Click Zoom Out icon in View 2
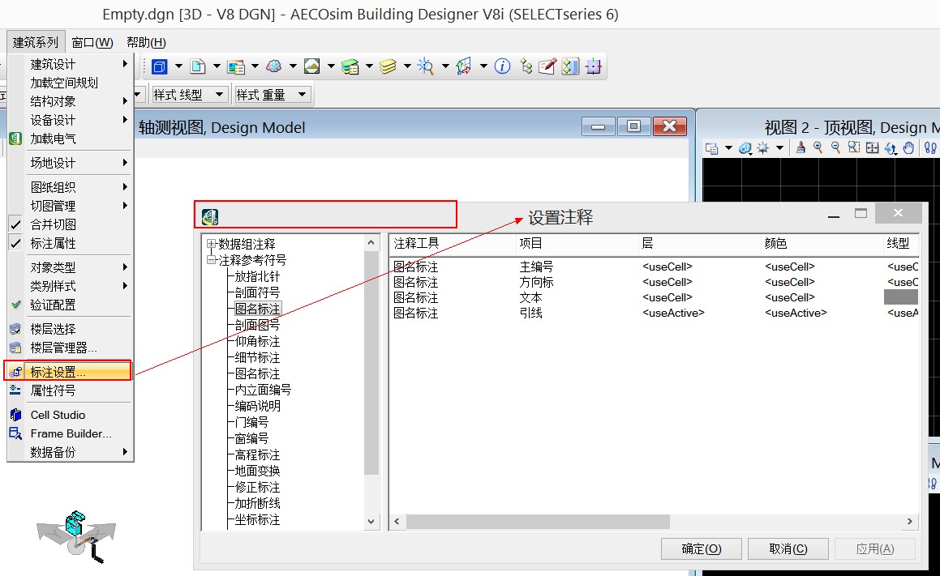Viewport: 940px width, 576px height. [835, 148]
